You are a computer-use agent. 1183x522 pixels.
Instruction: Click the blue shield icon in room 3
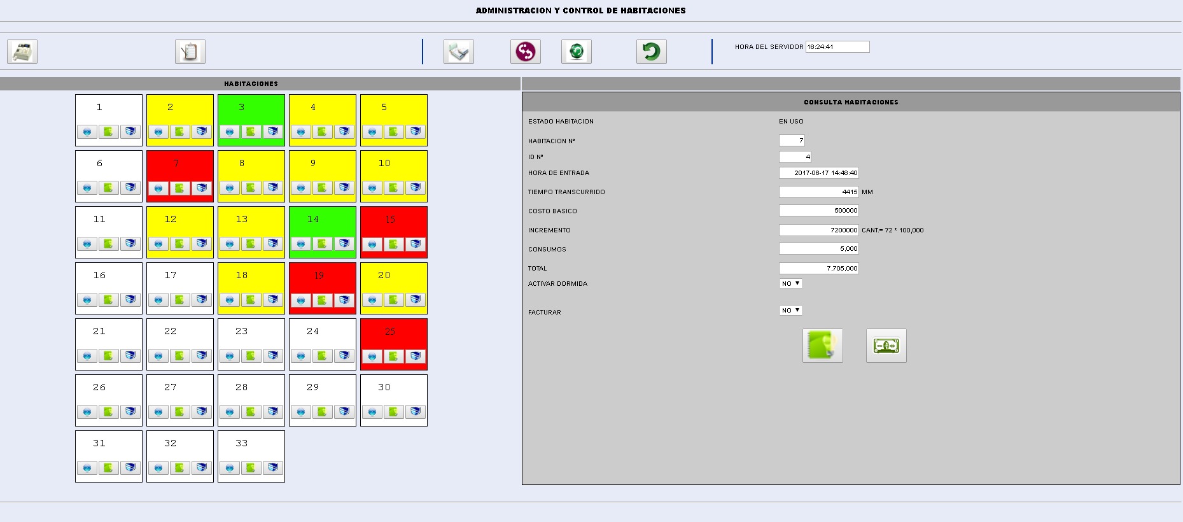[x=273, y=132]
